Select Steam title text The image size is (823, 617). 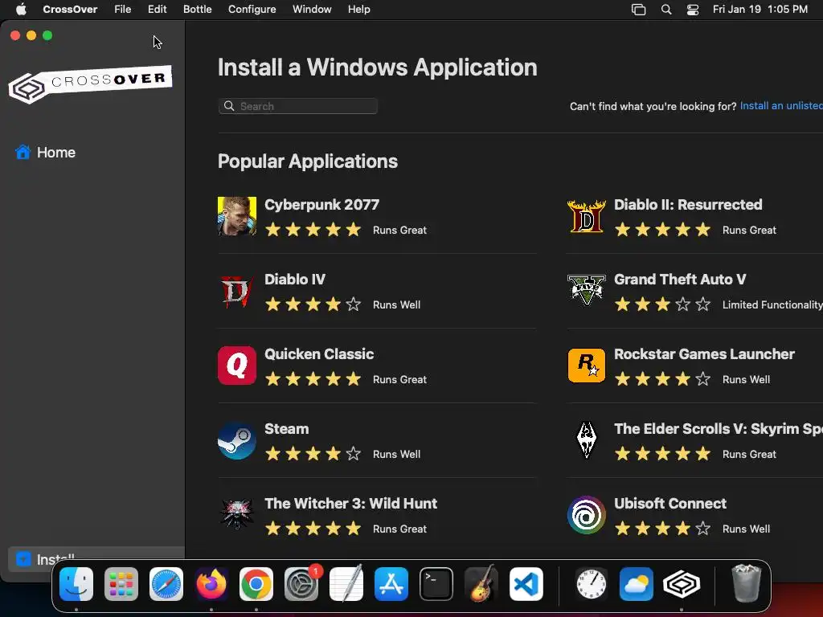(x=287, y=429)
